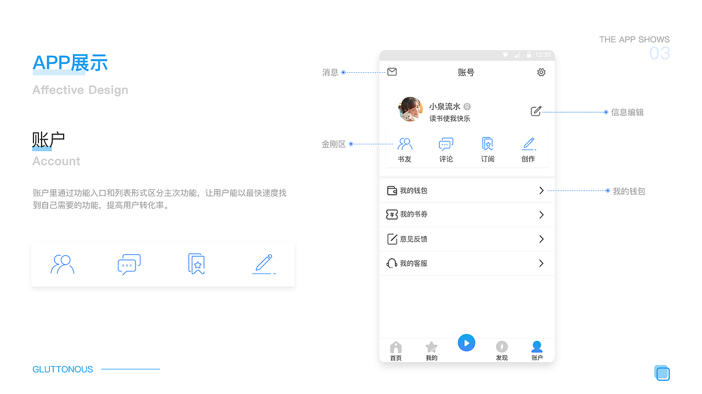Expand the 意见反馈 row chevron
Screen dimensions: 702x394
(541, 239)
